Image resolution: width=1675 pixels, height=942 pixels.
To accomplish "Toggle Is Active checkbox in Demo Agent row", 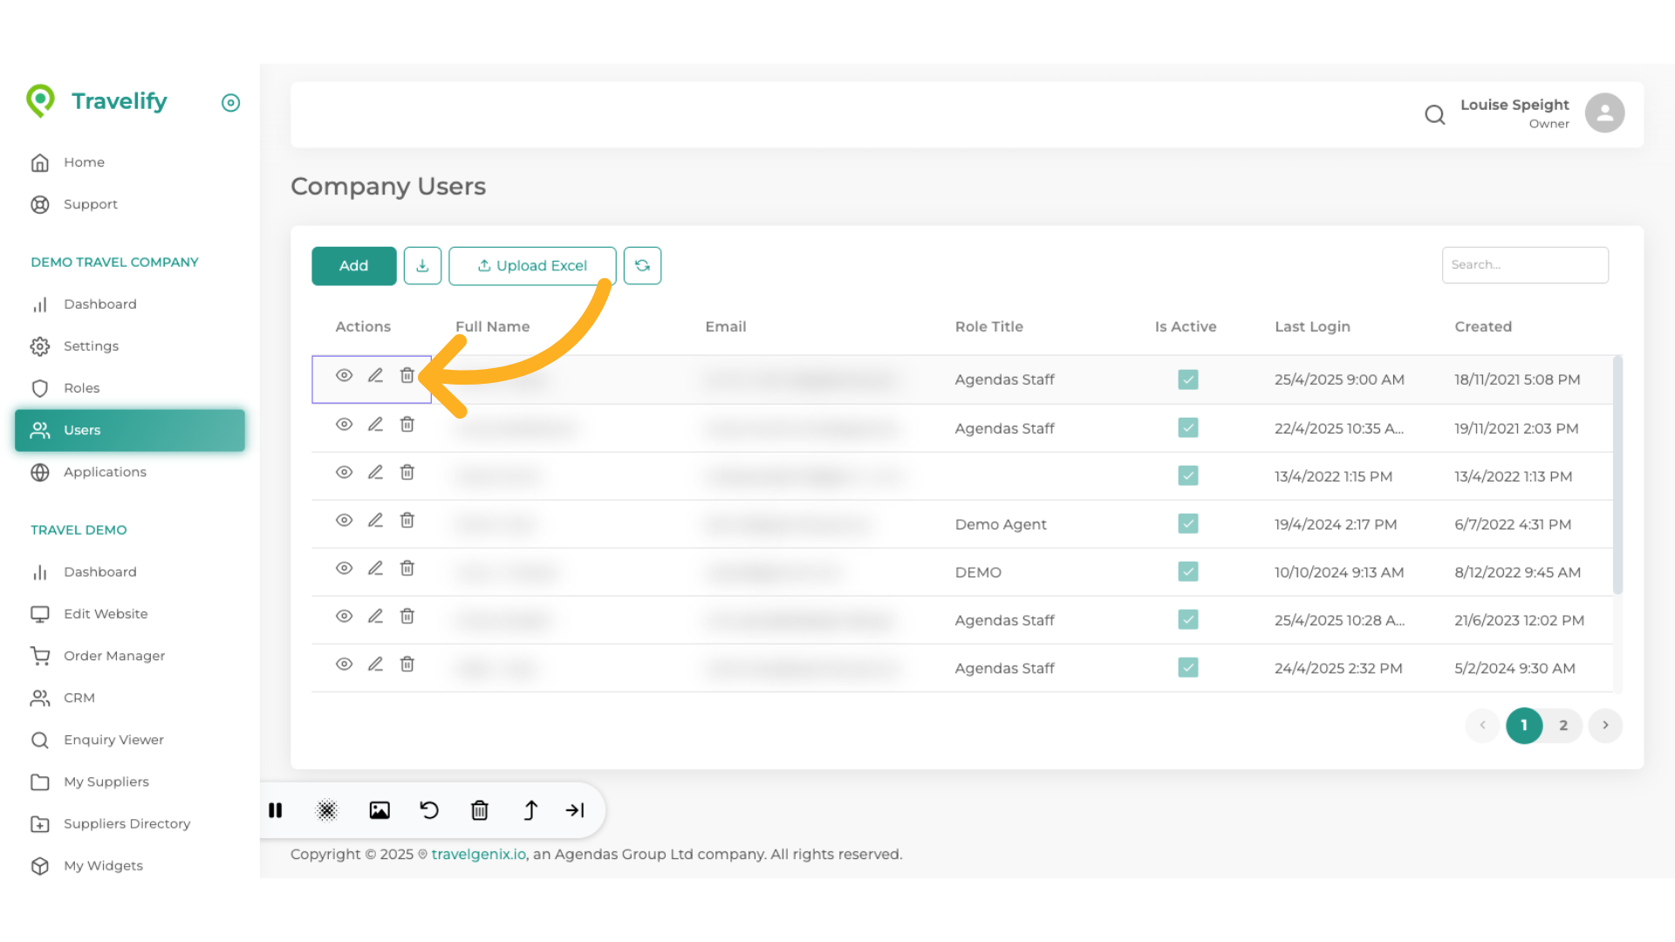I will tap(1187, 523).
